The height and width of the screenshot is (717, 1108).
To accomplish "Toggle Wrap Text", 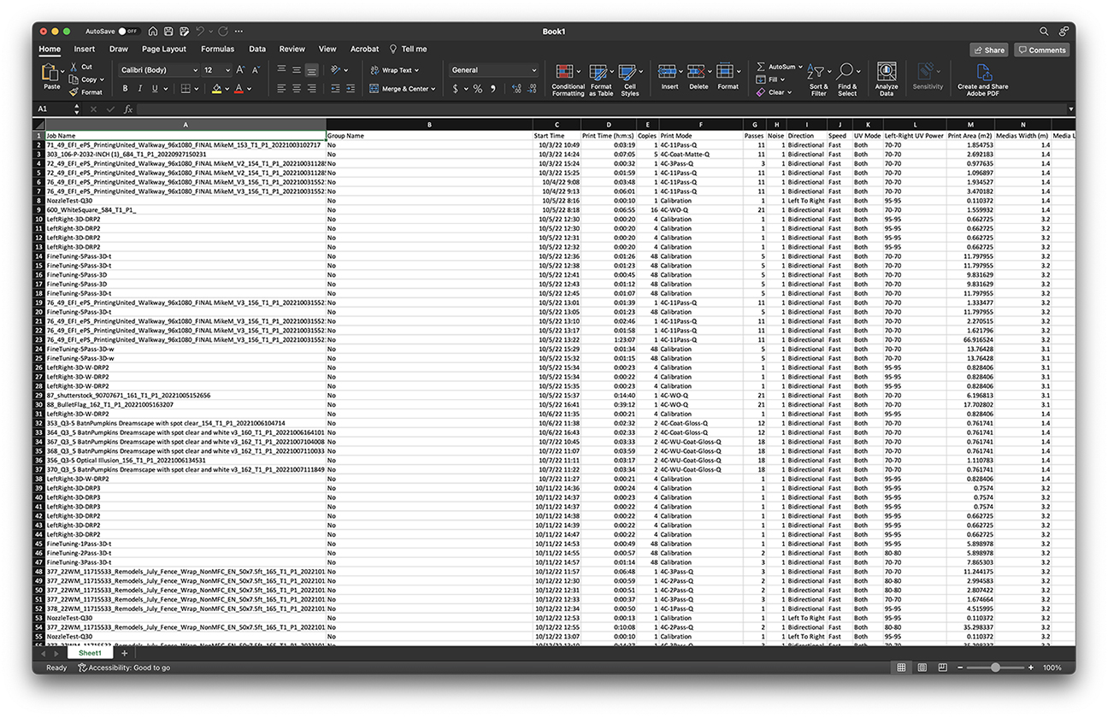I will (394, 70).
